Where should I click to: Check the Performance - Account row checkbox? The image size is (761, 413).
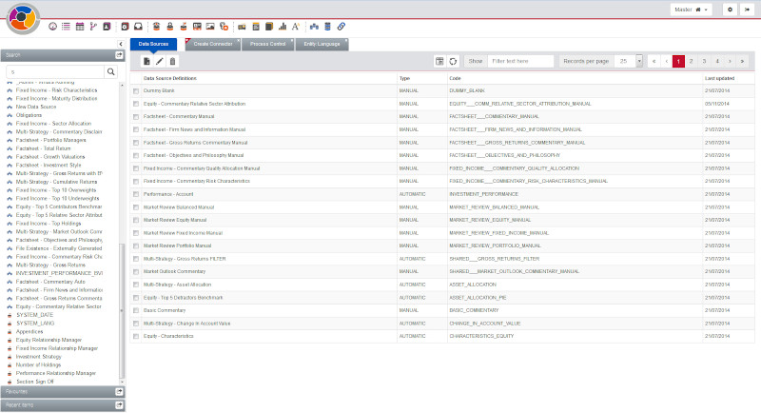tap(136, 194)
